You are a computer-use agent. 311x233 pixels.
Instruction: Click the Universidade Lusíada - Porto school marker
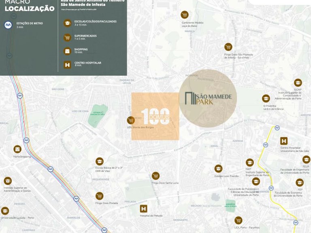pos(5,211)
